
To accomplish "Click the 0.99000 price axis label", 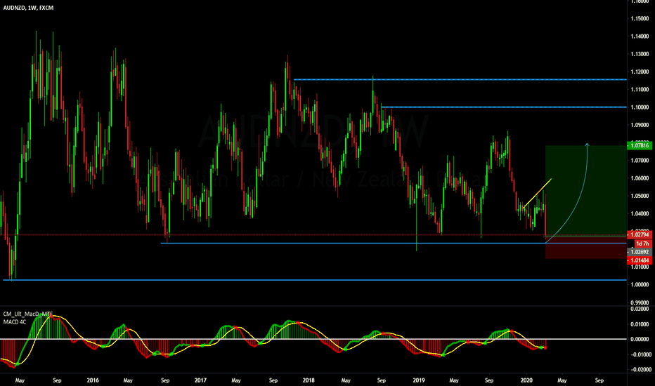I will 640,302.
